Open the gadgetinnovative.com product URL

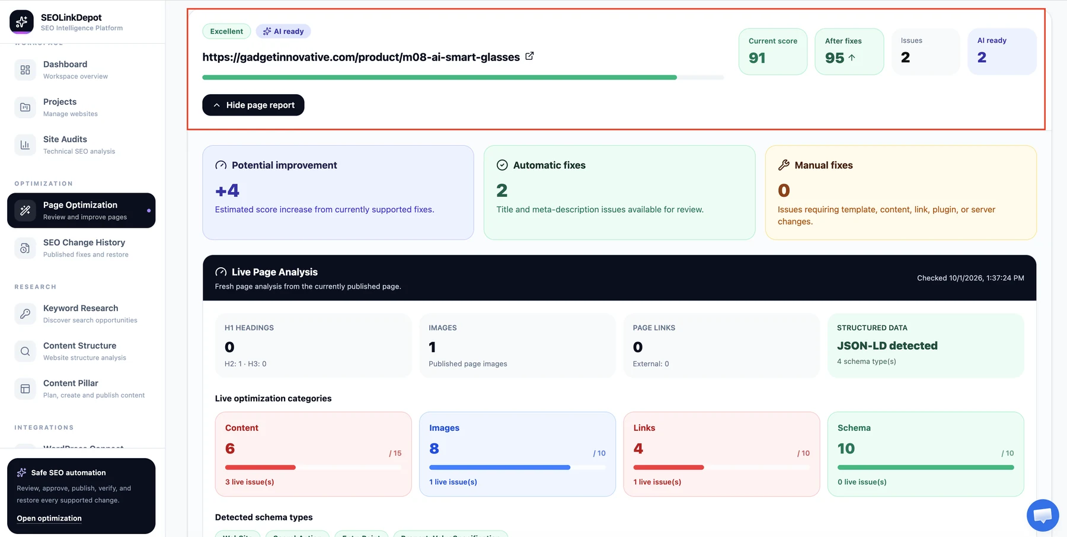tap(361, 57)
